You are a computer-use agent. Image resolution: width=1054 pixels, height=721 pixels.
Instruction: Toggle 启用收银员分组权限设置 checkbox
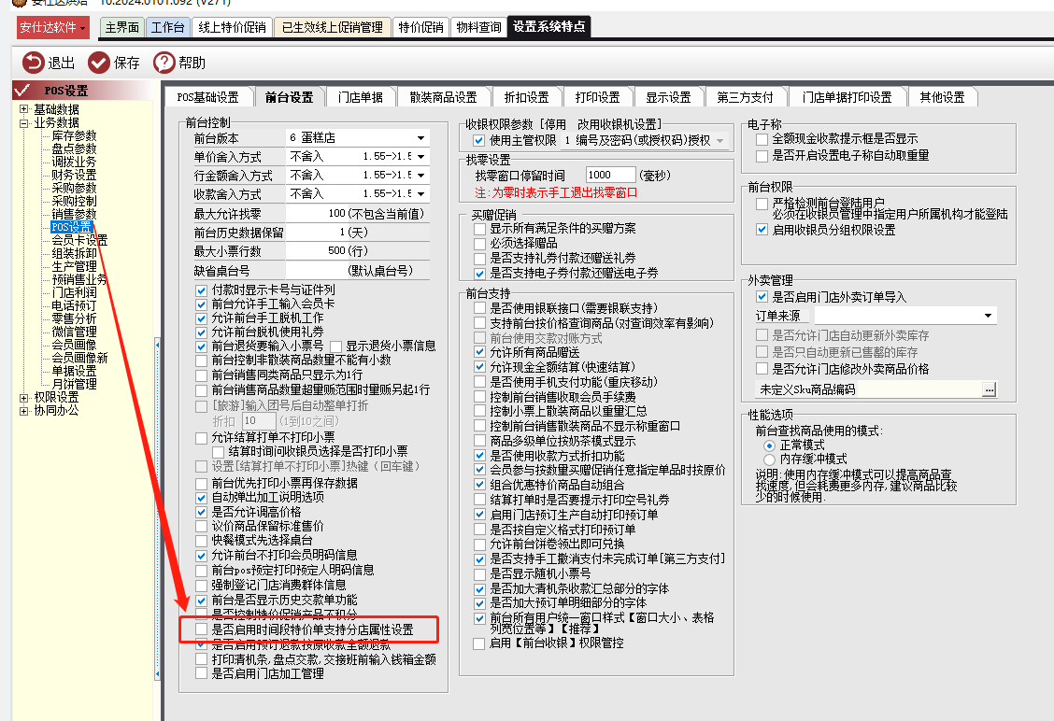(762, 230)
